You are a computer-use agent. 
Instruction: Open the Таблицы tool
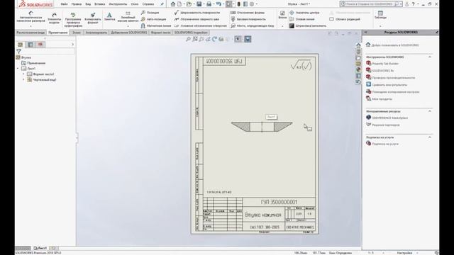pyautogui.click(x=380, y=15)
